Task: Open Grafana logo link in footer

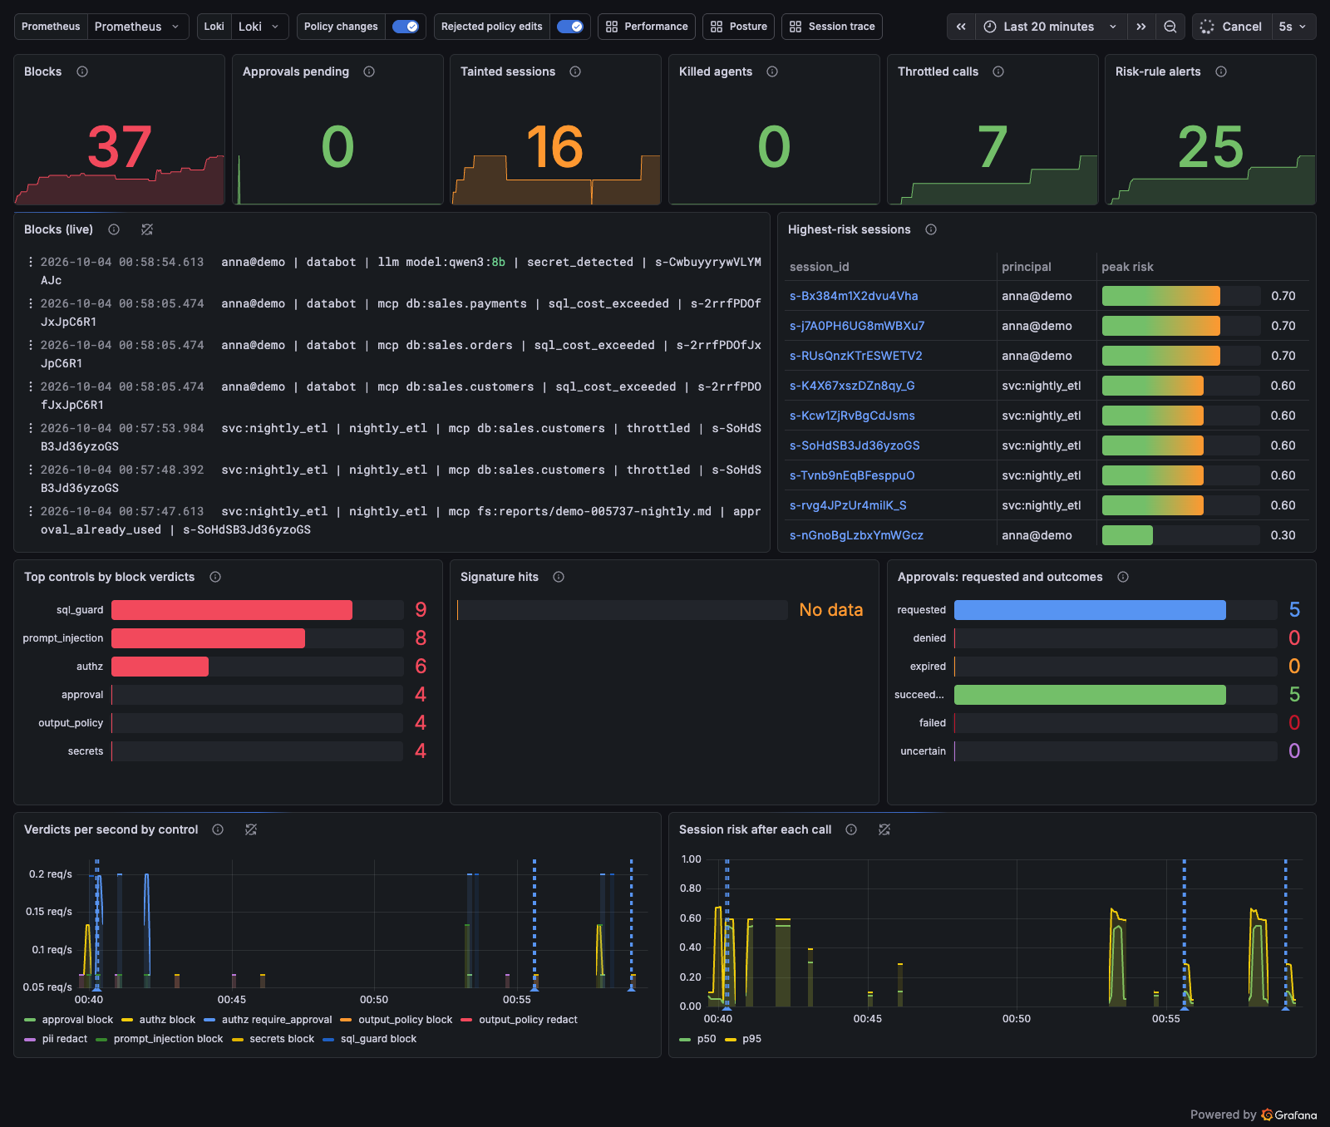Action: tap(1289, 1115)
